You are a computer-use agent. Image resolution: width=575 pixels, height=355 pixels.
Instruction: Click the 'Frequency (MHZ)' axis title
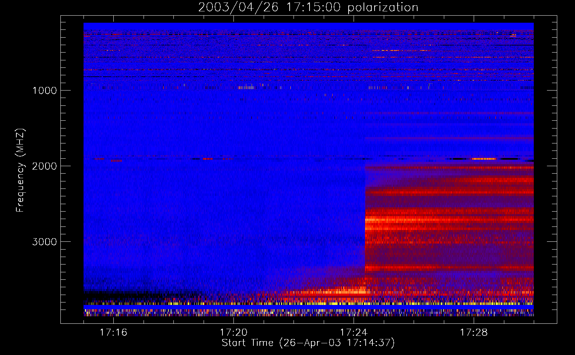pos(20,170)
